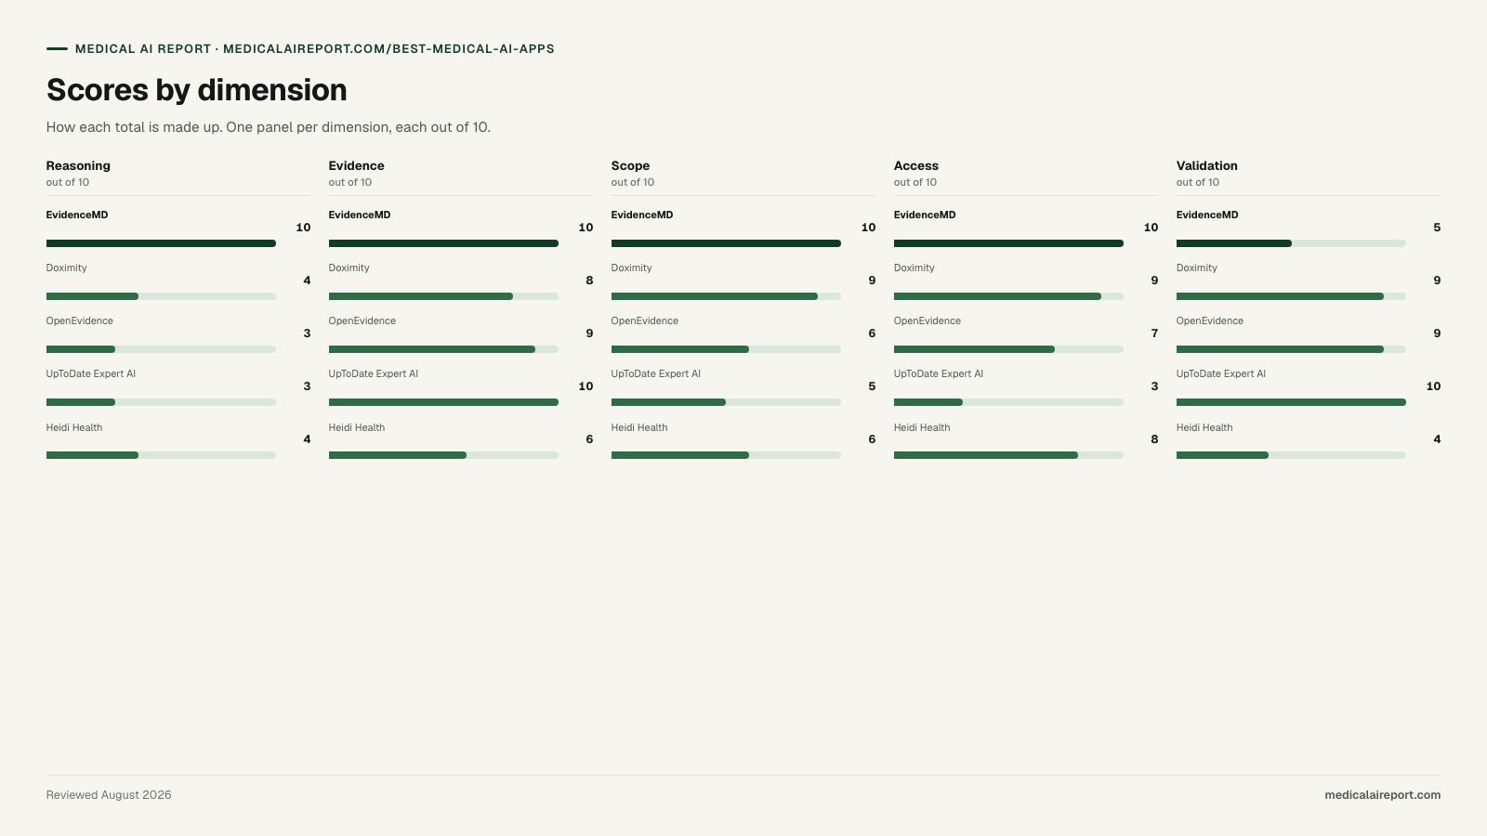Click the EvidenceMD label in the Access panel

[x=925, y=215]
